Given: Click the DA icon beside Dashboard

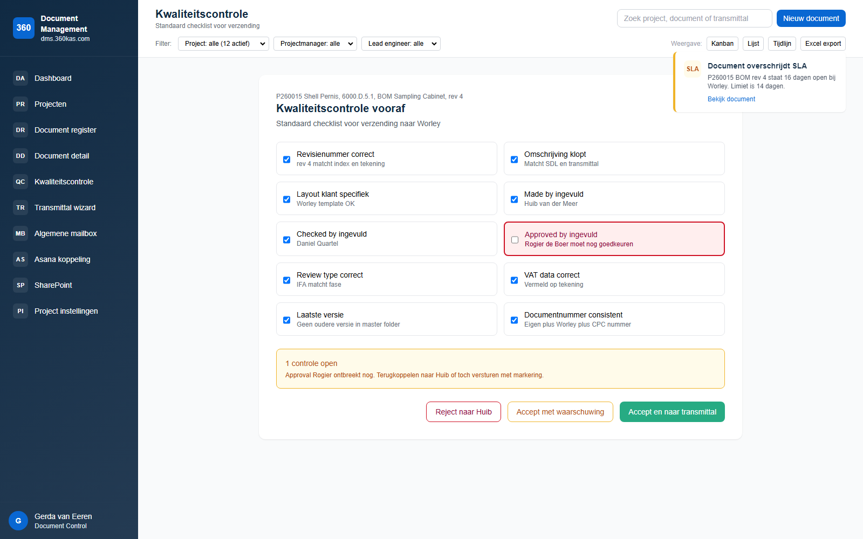Looking at the screenshot, I should click(20, 78).
